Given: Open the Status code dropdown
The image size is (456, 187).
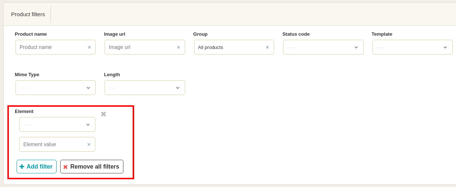Looking at the screenshot, I should (323, 47).
